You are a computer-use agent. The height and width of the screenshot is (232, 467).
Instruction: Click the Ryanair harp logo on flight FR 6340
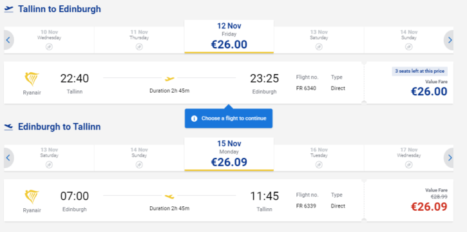[x=32, y=79]
